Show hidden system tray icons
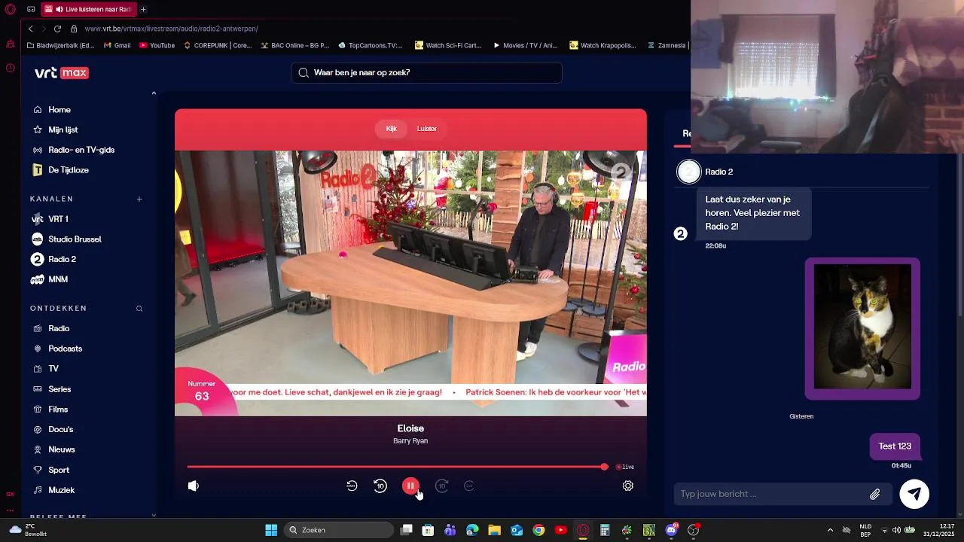The image size is (964, 542). tap(830, 530)
